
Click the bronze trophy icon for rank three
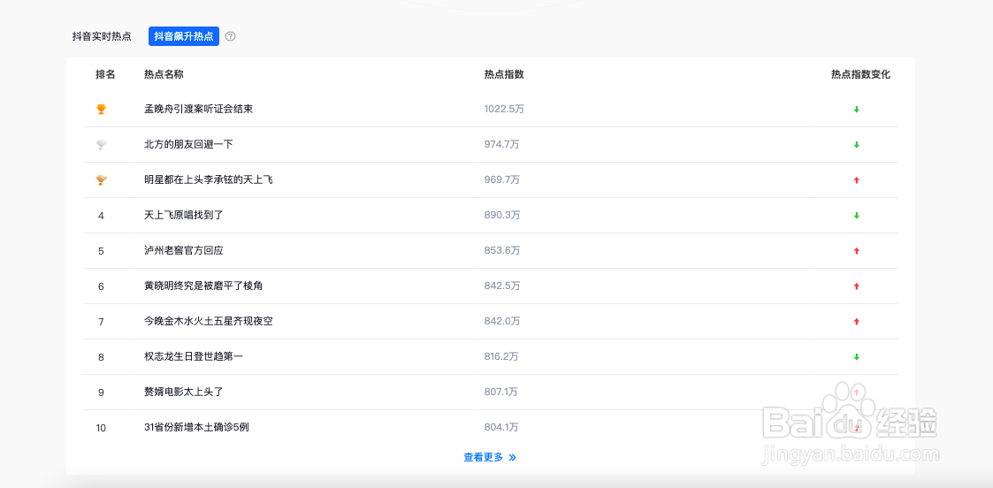point(102,180)
